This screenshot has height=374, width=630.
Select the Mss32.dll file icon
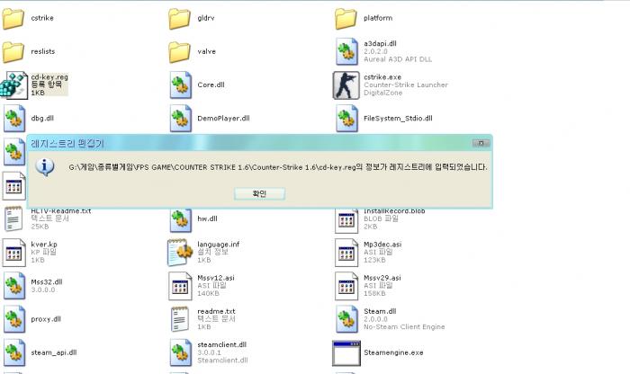click(x=14, y=286)
